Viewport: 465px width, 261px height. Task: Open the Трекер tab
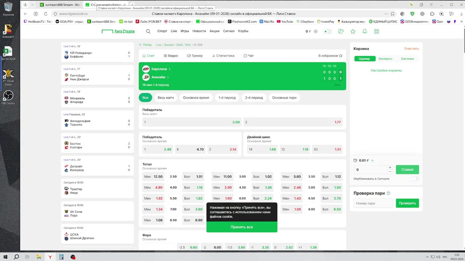point(195,56)
